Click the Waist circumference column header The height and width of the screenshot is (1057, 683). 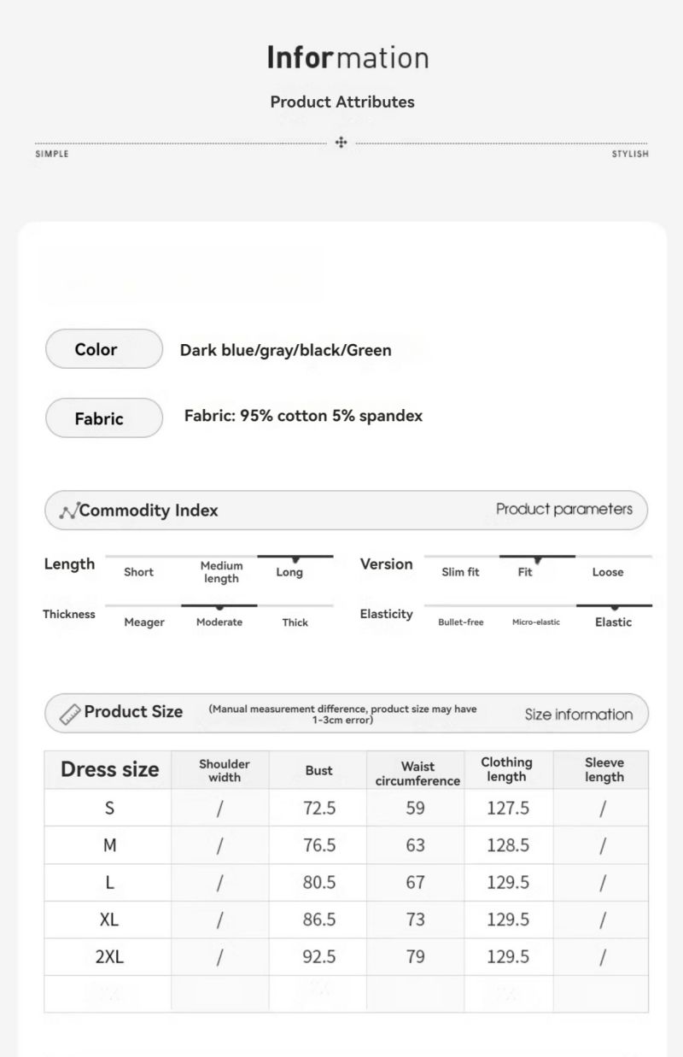(x=417, y=774)
